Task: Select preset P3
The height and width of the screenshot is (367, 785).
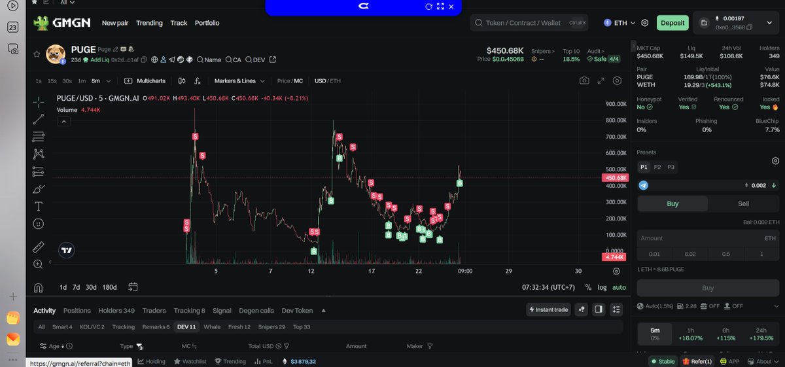Action: [671, 167]
